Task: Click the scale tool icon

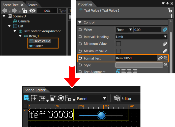Action: coord(53,98)
